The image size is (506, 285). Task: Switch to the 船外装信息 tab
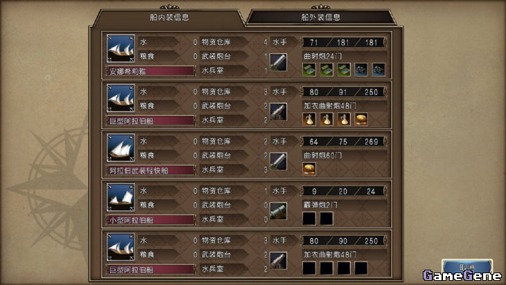pos(320,17)
